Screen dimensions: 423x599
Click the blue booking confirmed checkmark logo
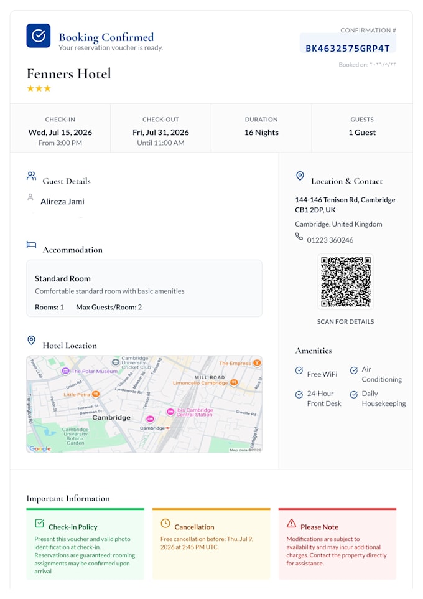click(x=38, y=35)
